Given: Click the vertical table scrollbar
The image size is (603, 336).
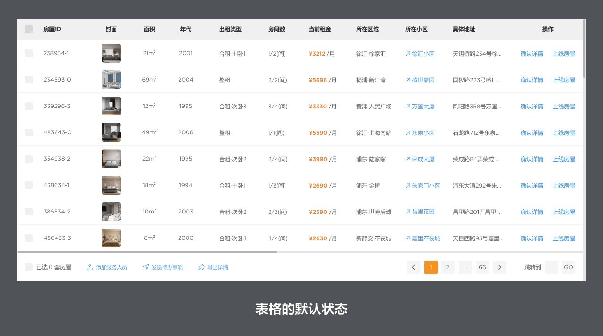Looking at the screenshot, I should [x=584, y=49].
